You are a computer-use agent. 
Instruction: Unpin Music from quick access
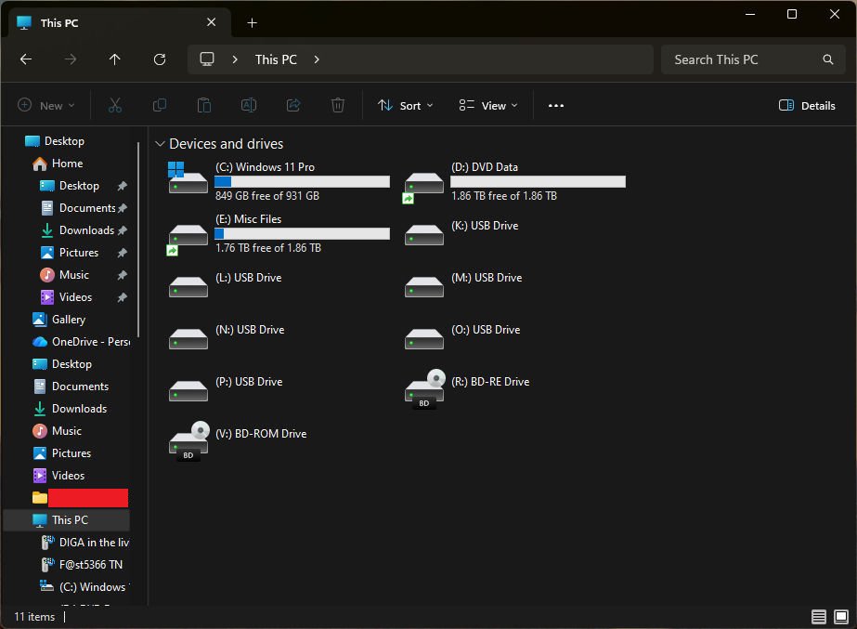(123, 275)
